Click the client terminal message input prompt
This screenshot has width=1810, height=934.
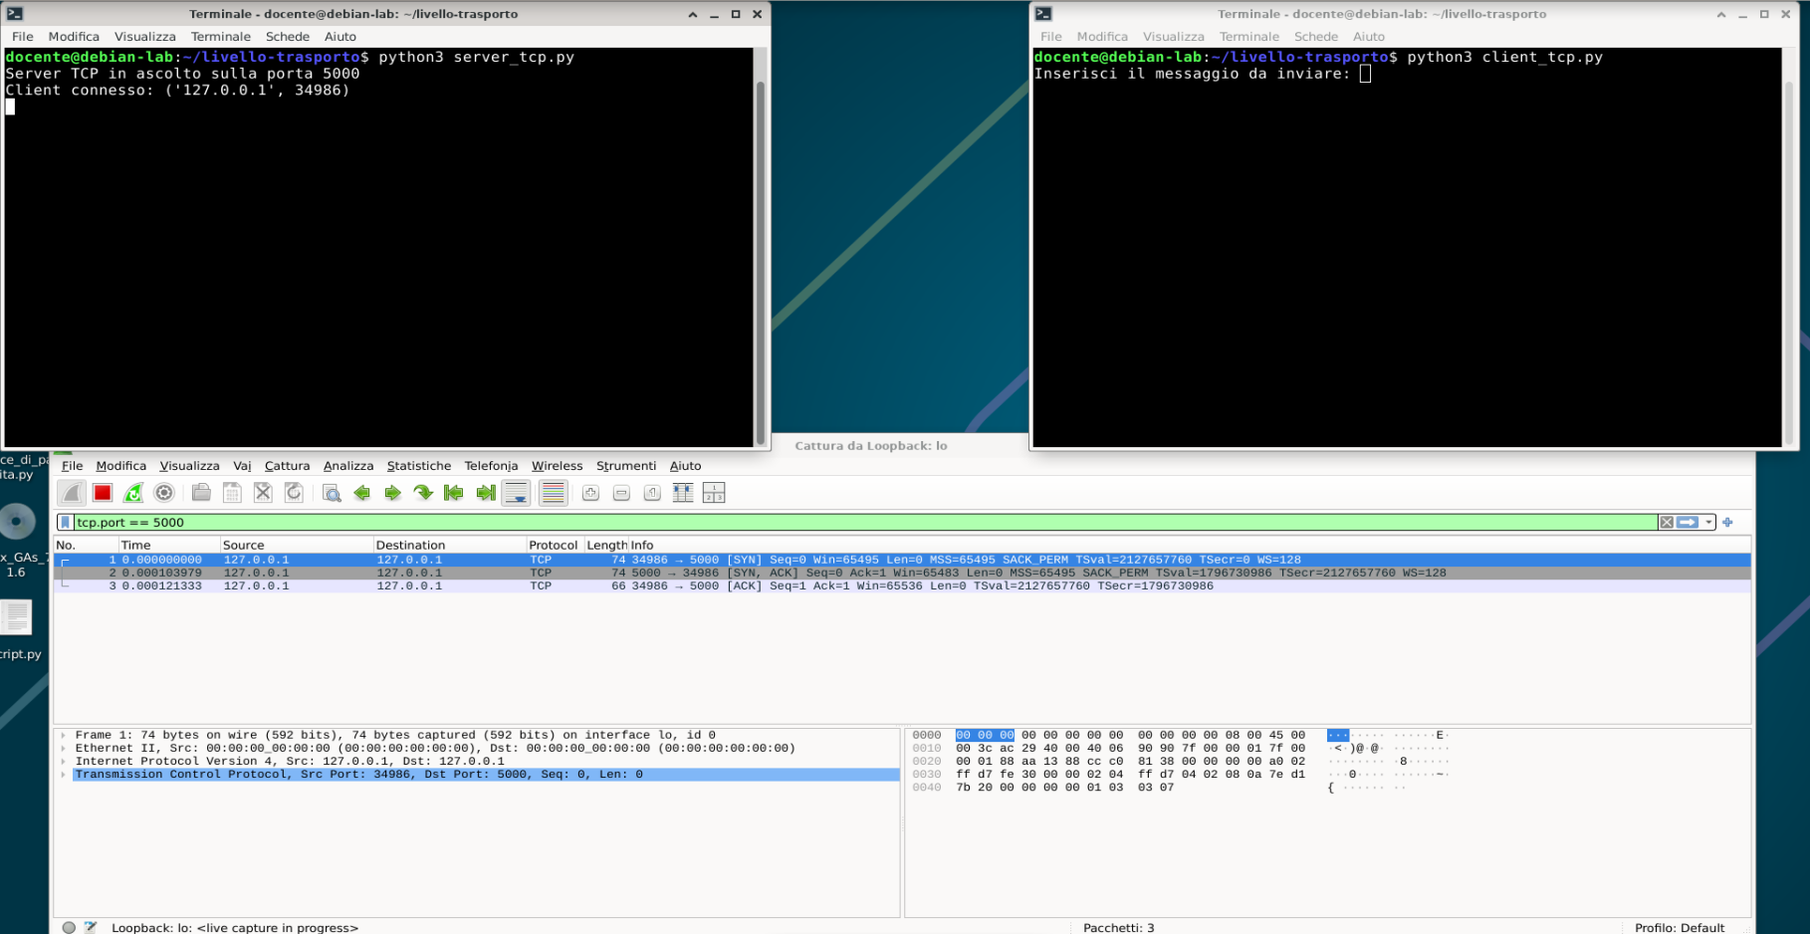click(x=1365, y=74)
